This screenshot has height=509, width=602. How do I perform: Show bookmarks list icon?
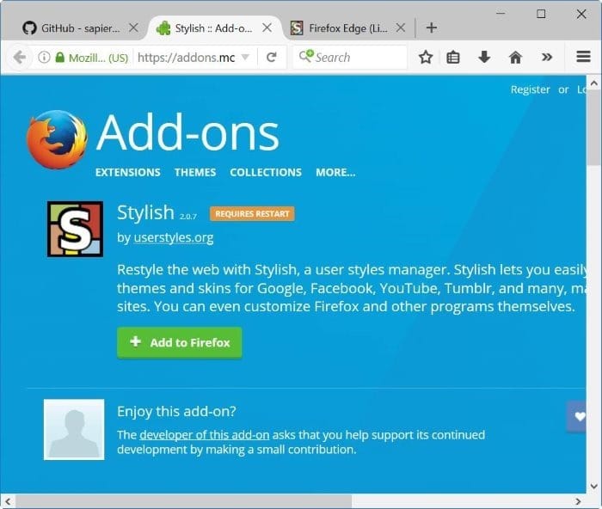pyautogui.click(x=453, y=58)
